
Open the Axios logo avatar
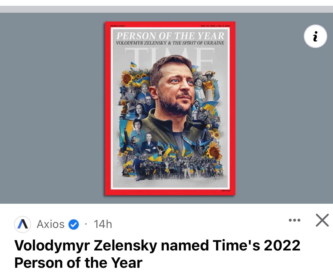coord(23,224)
